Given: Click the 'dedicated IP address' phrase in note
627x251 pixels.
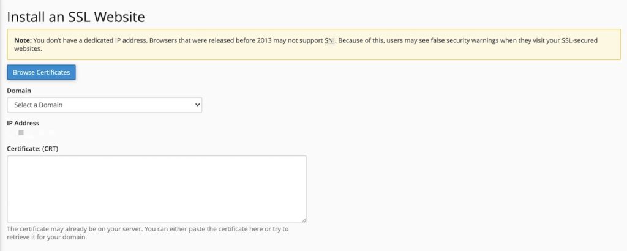Looking at the screenshot, I should pos(117,40).
